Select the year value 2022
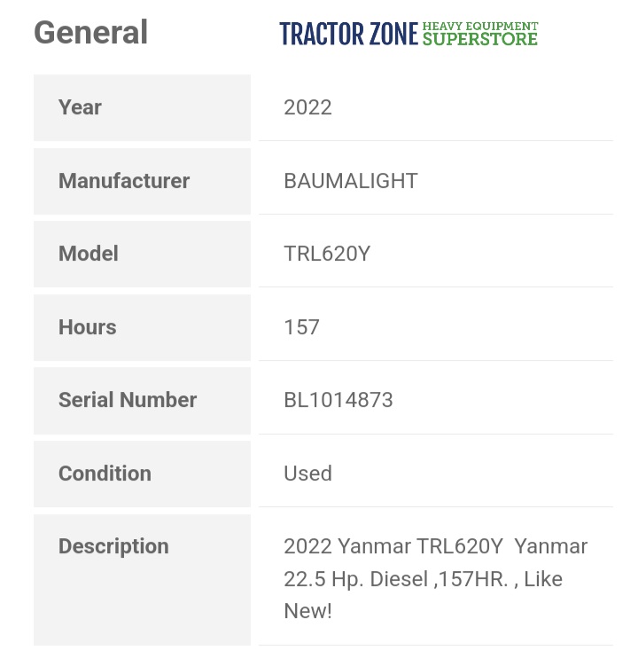 tap(307, 107)
